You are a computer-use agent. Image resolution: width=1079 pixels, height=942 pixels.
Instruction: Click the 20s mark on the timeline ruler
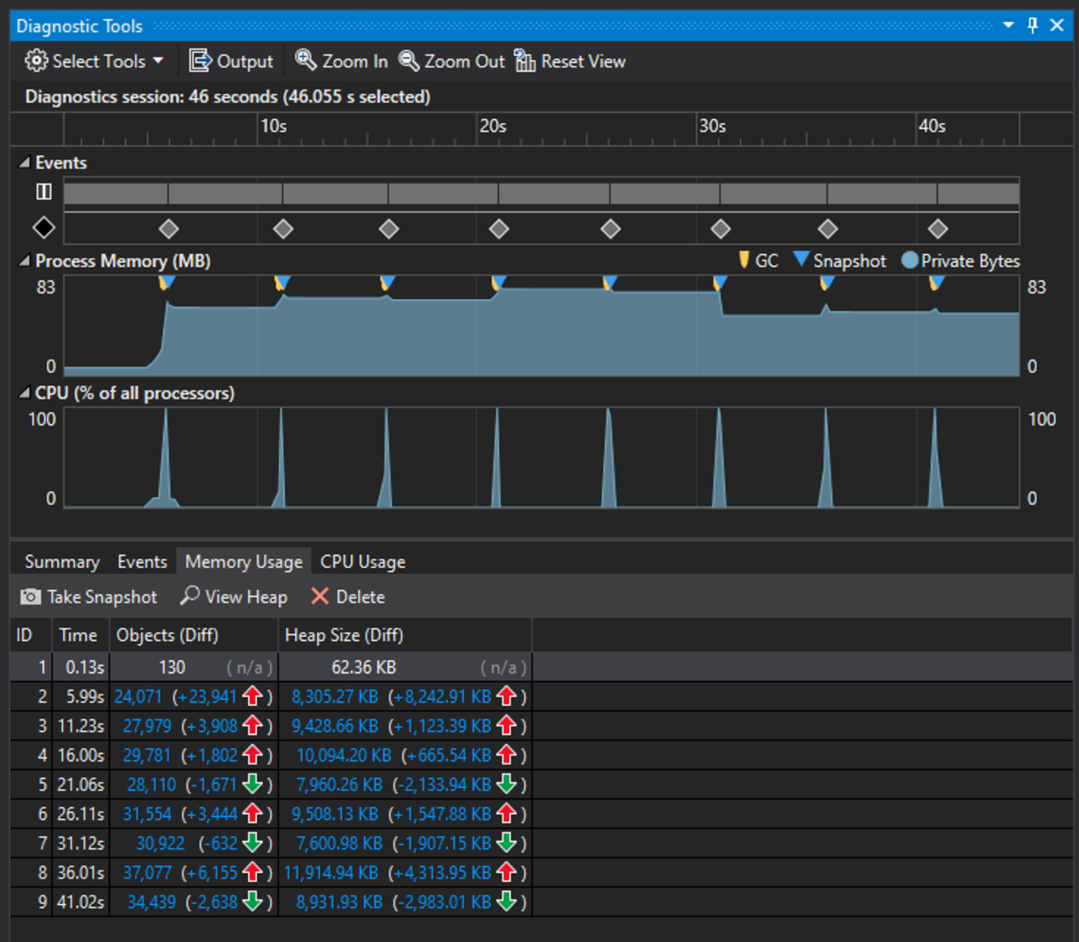tap(493, 126)
